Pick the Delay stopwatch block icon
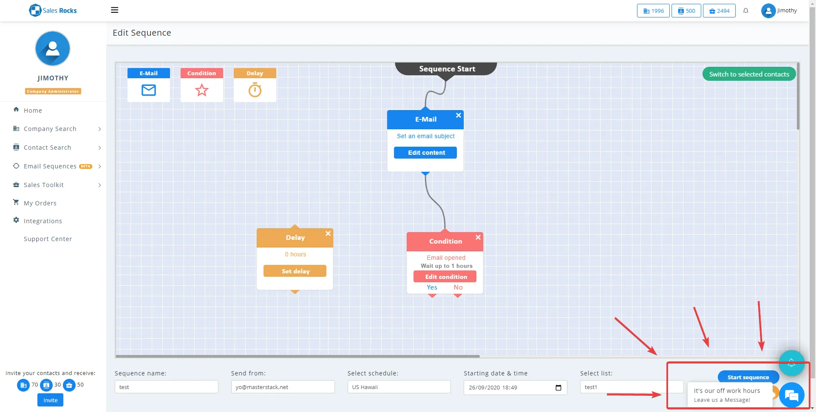 tap(255, 90)
